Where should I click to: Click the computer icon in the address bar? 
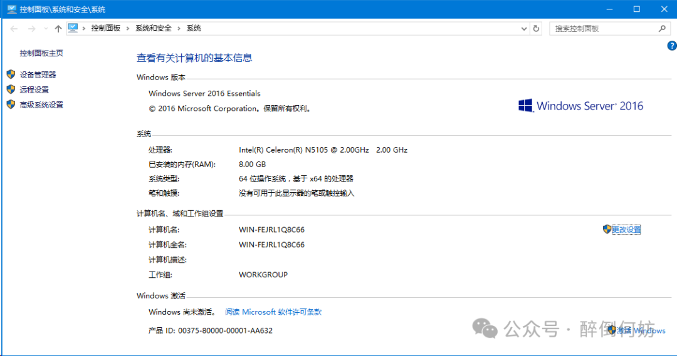point(73,28)
